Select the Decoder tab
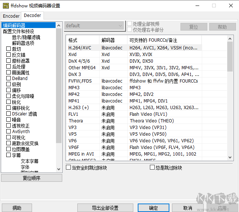The image size is (239, 212). [32, 15]
